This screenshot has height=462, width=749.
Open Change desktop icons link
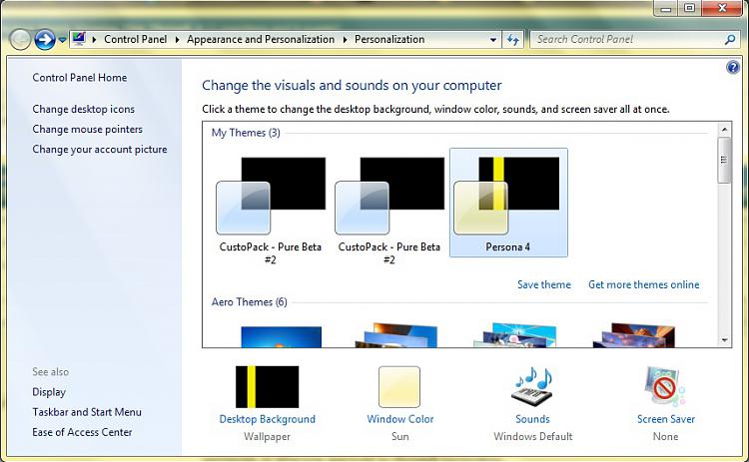pos(84,110)
